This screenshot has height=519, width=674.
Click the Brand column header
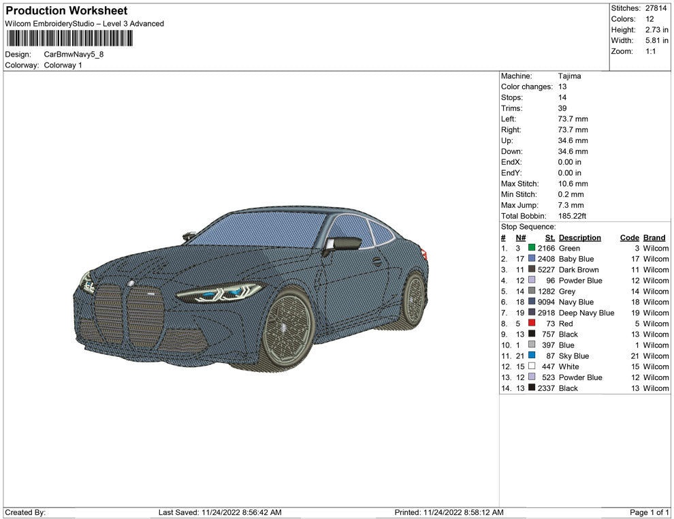(x=654, y=238)
